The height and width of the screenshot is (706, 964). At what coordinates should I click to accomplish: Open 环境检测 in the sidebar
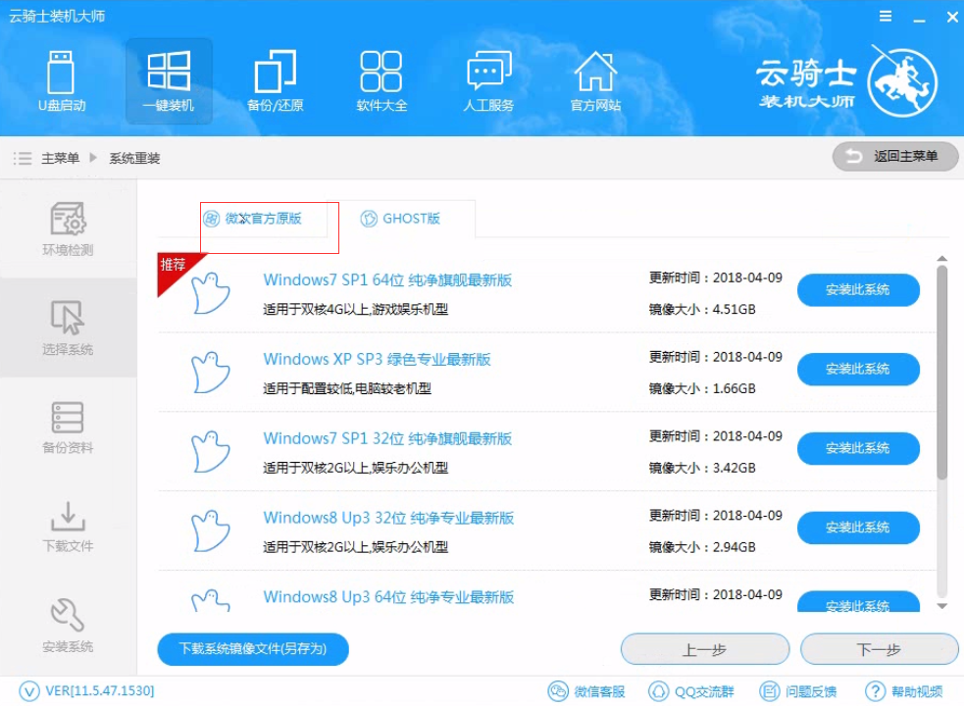tap(68, 229)
